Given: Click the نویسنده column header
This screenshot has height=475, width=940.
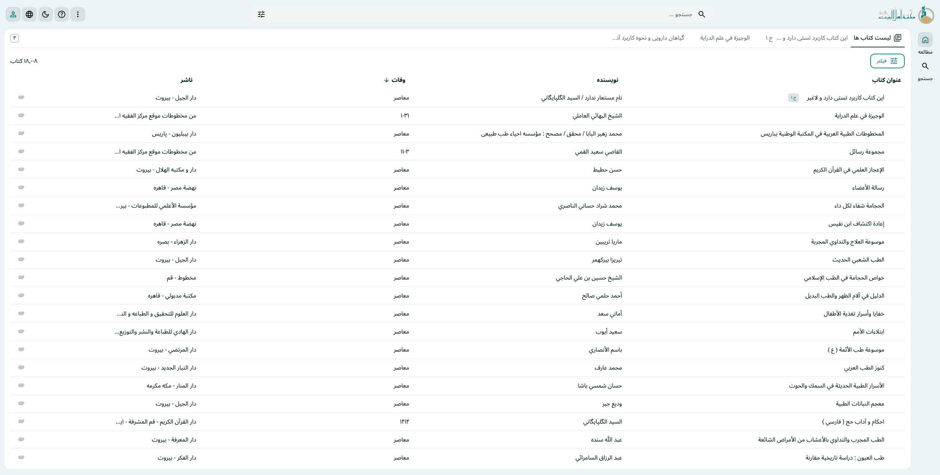Looking at the screenshot, I should point(607,80).
